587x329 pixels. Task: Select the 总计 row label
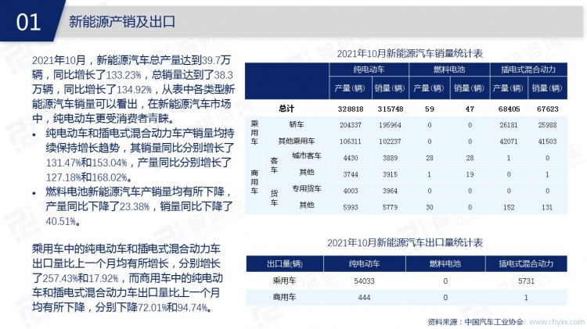coord(286,109)
